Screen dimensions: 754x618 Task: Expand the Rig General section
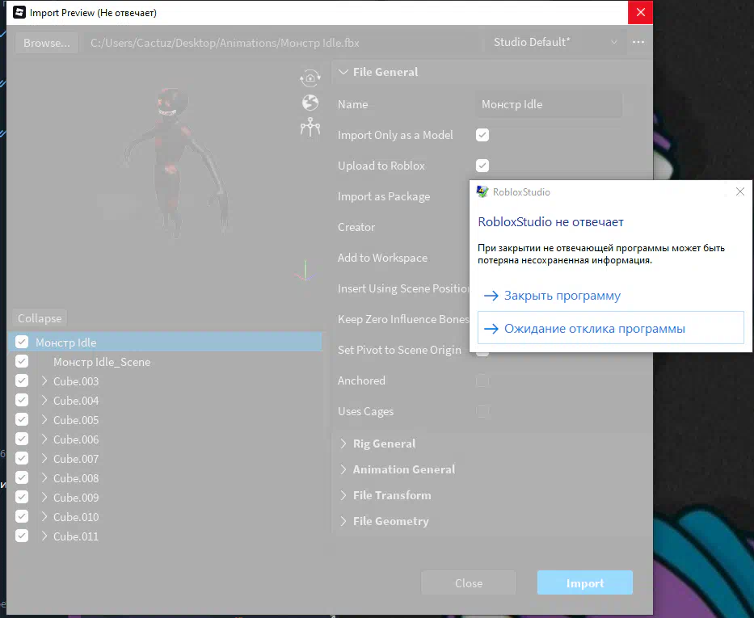(x=343, y=444)
